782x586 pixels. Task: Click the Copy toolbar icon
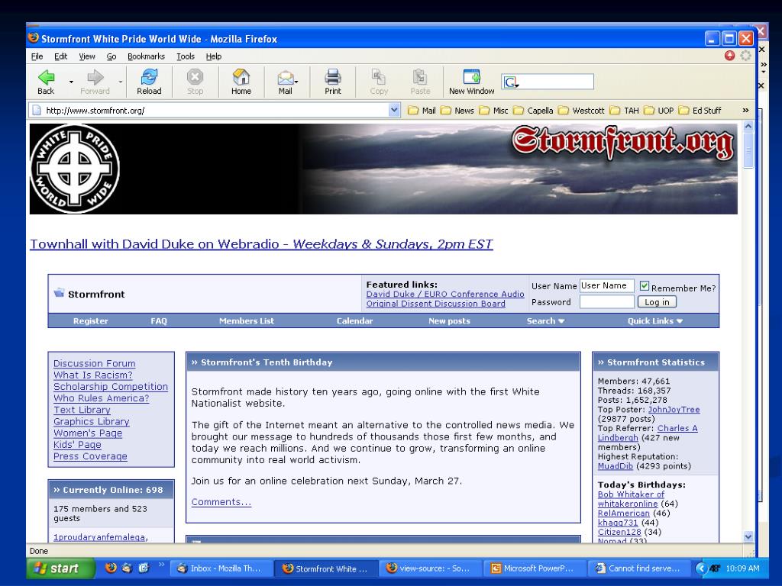click(x=379, y=77)
